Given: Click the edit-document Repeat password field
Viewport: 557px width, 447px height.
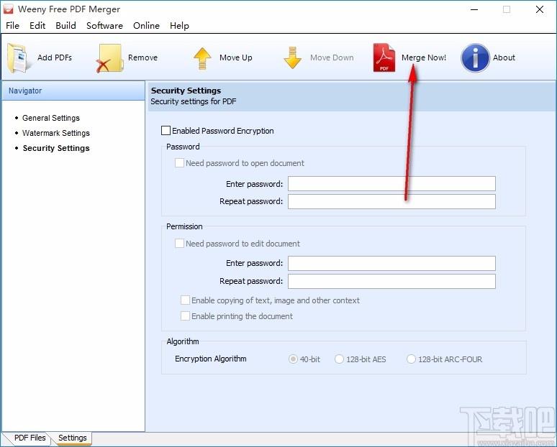Looking at the screenshot, I should tap(391, 281).
